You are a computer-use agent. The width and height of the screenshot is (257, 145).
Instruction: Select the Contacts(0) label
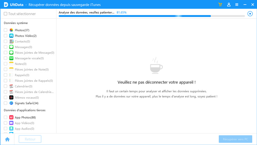(x=22, y=41)
